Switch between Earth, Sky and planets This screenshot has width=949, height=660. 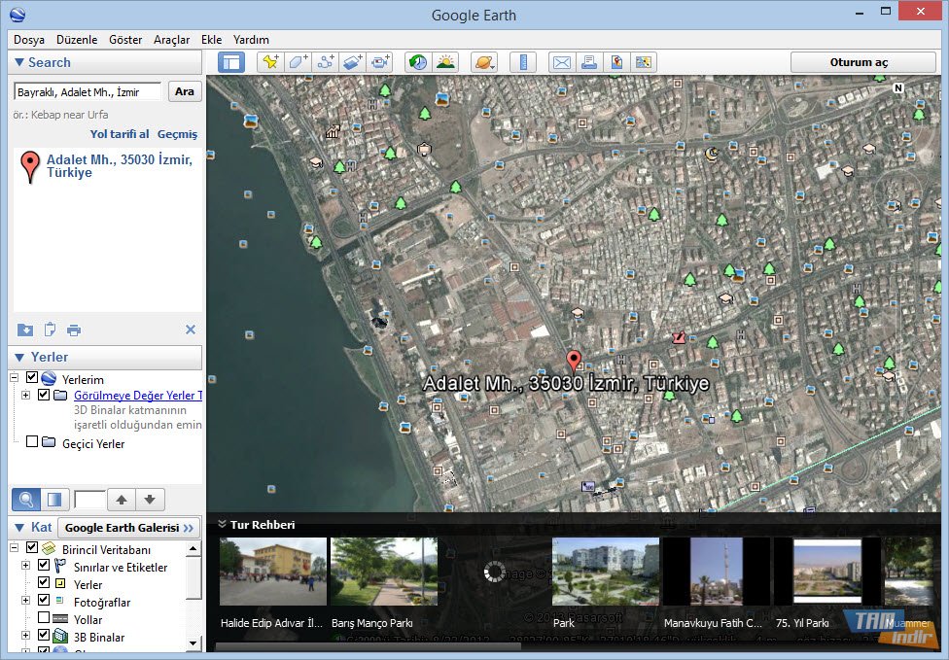484,62
